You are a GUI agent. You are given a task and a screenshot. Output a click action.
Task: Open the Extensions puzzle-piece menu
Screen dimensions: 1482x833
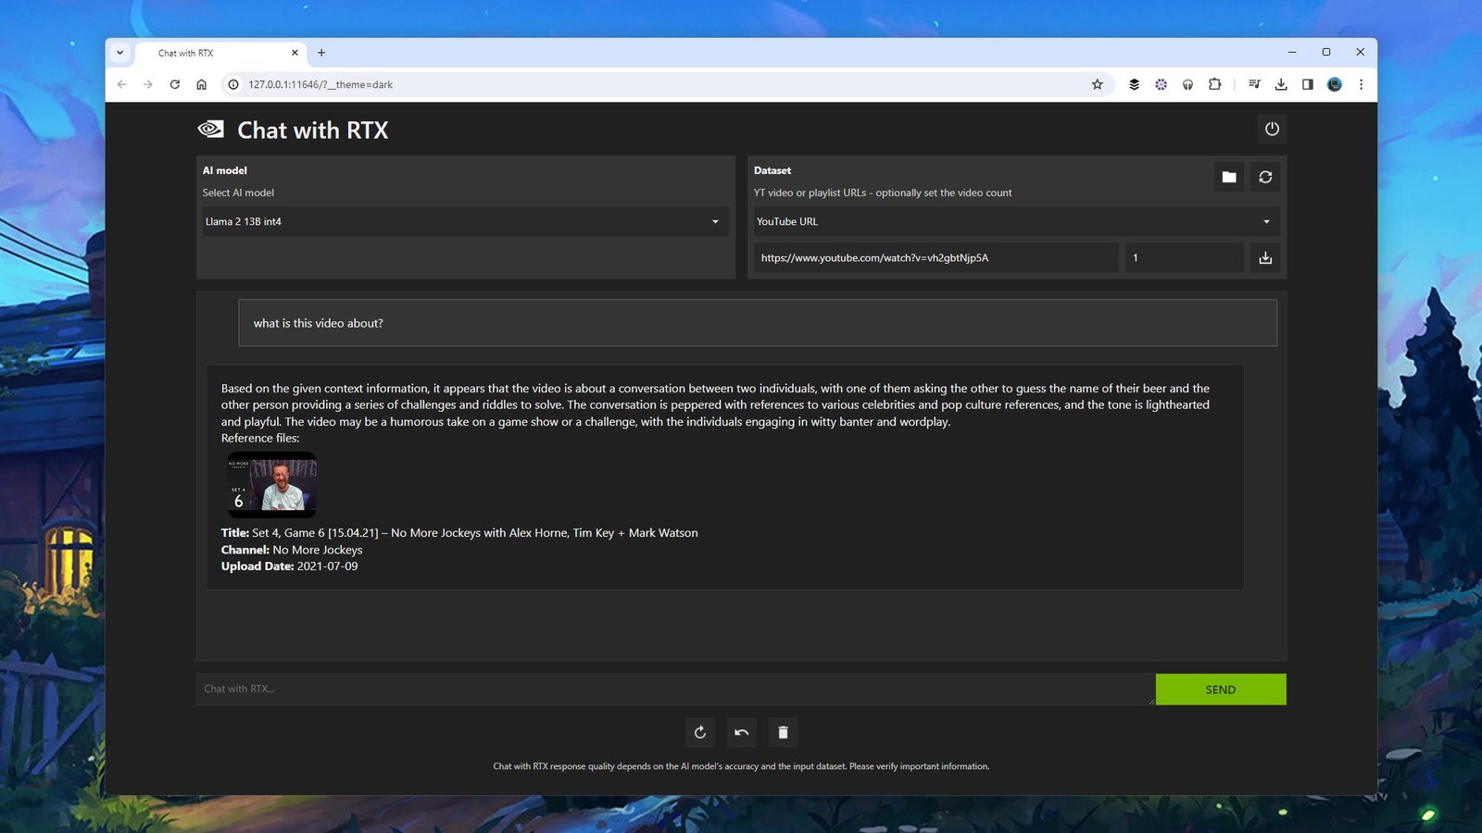pyautogui.click(x=1214, y=84)
